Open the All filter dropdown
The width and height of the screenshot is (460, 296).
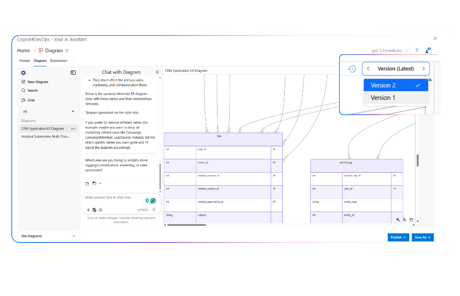point(48,112)
